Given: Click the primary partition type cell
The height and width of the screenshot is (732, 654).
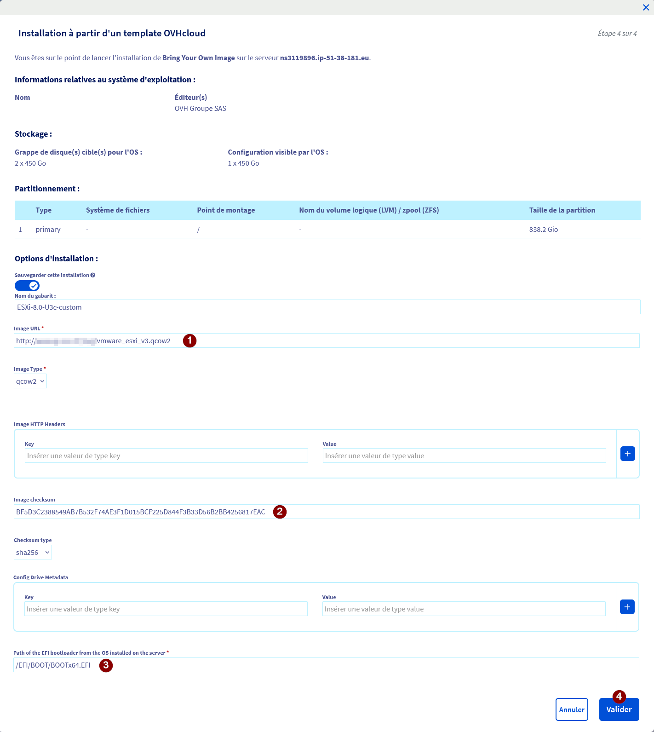Looking at the screenshot, I should click(48, 230).
